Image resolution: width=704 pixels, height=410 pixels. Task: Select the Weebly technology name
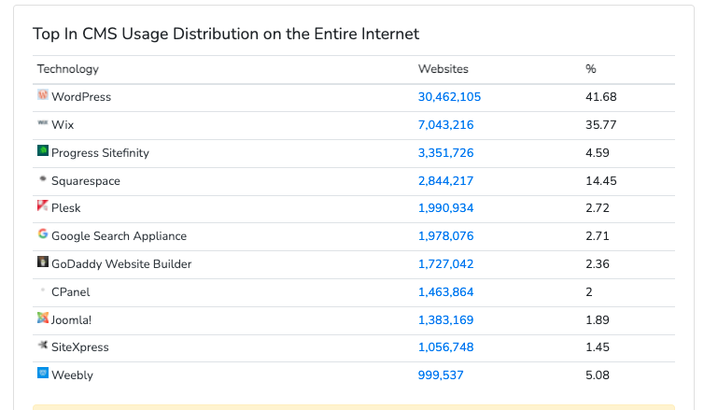[72, 375]
